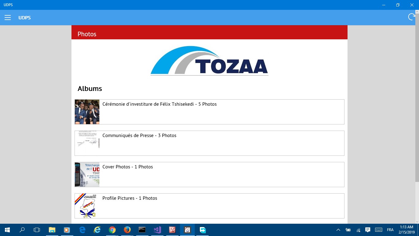
Task: Click the UDPS title in header
Action: (x=25, y=18)
